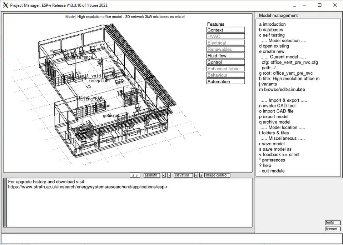
Task: Choose 'd open existing' from Model management
Action: pyautogui.click(x=274, y=46)
